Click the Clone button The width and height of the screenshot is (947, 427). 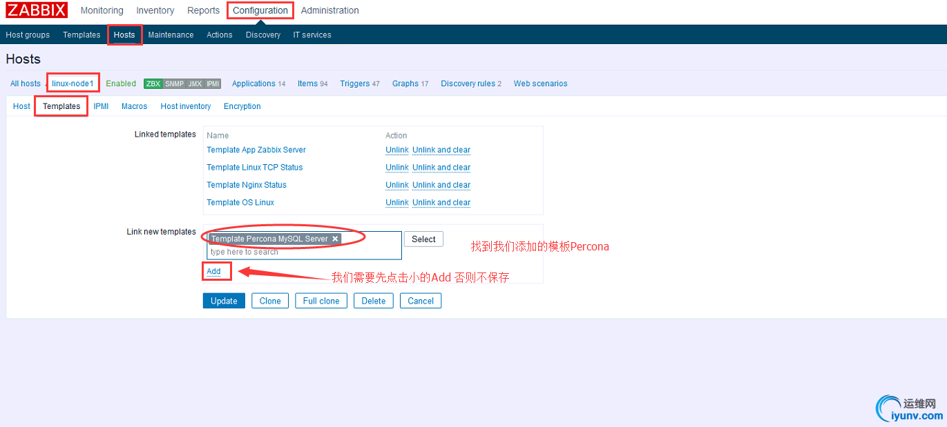(270, 301)
